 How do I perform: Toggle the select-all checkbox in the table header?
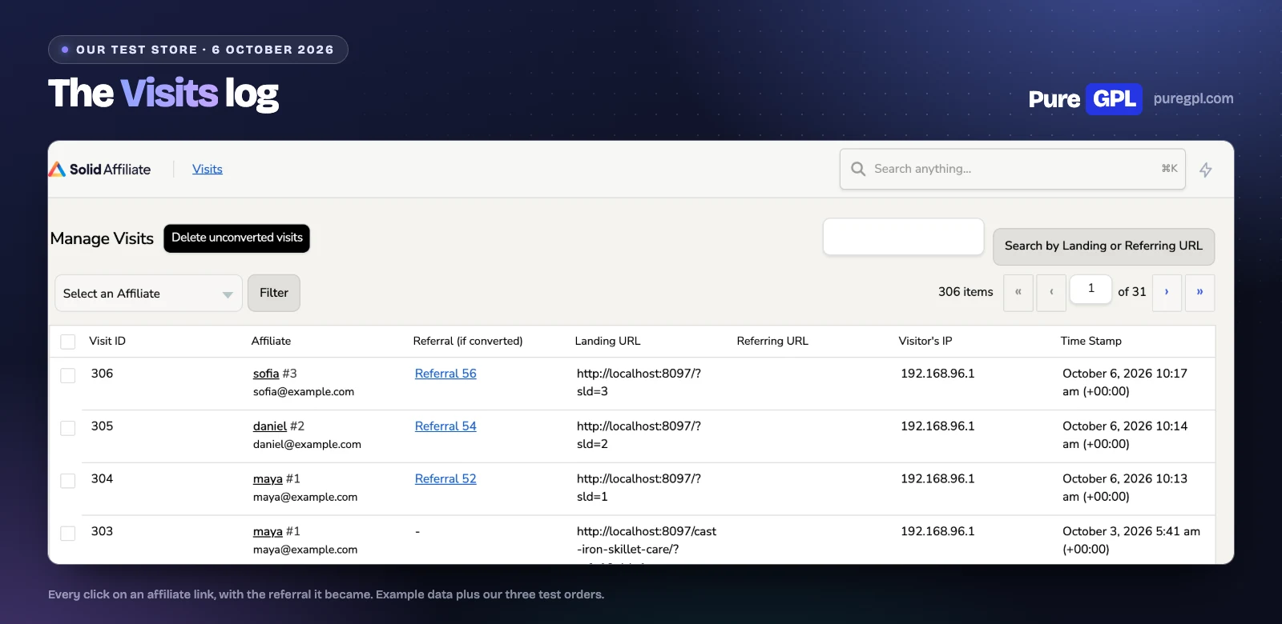(68, 342)
